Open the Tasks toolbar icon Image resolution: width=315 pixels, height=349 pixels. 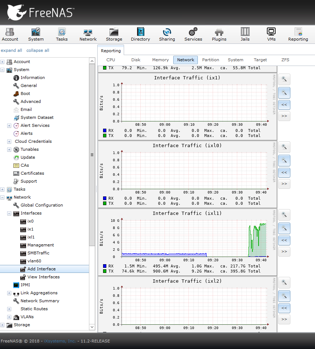click(62, 34)
